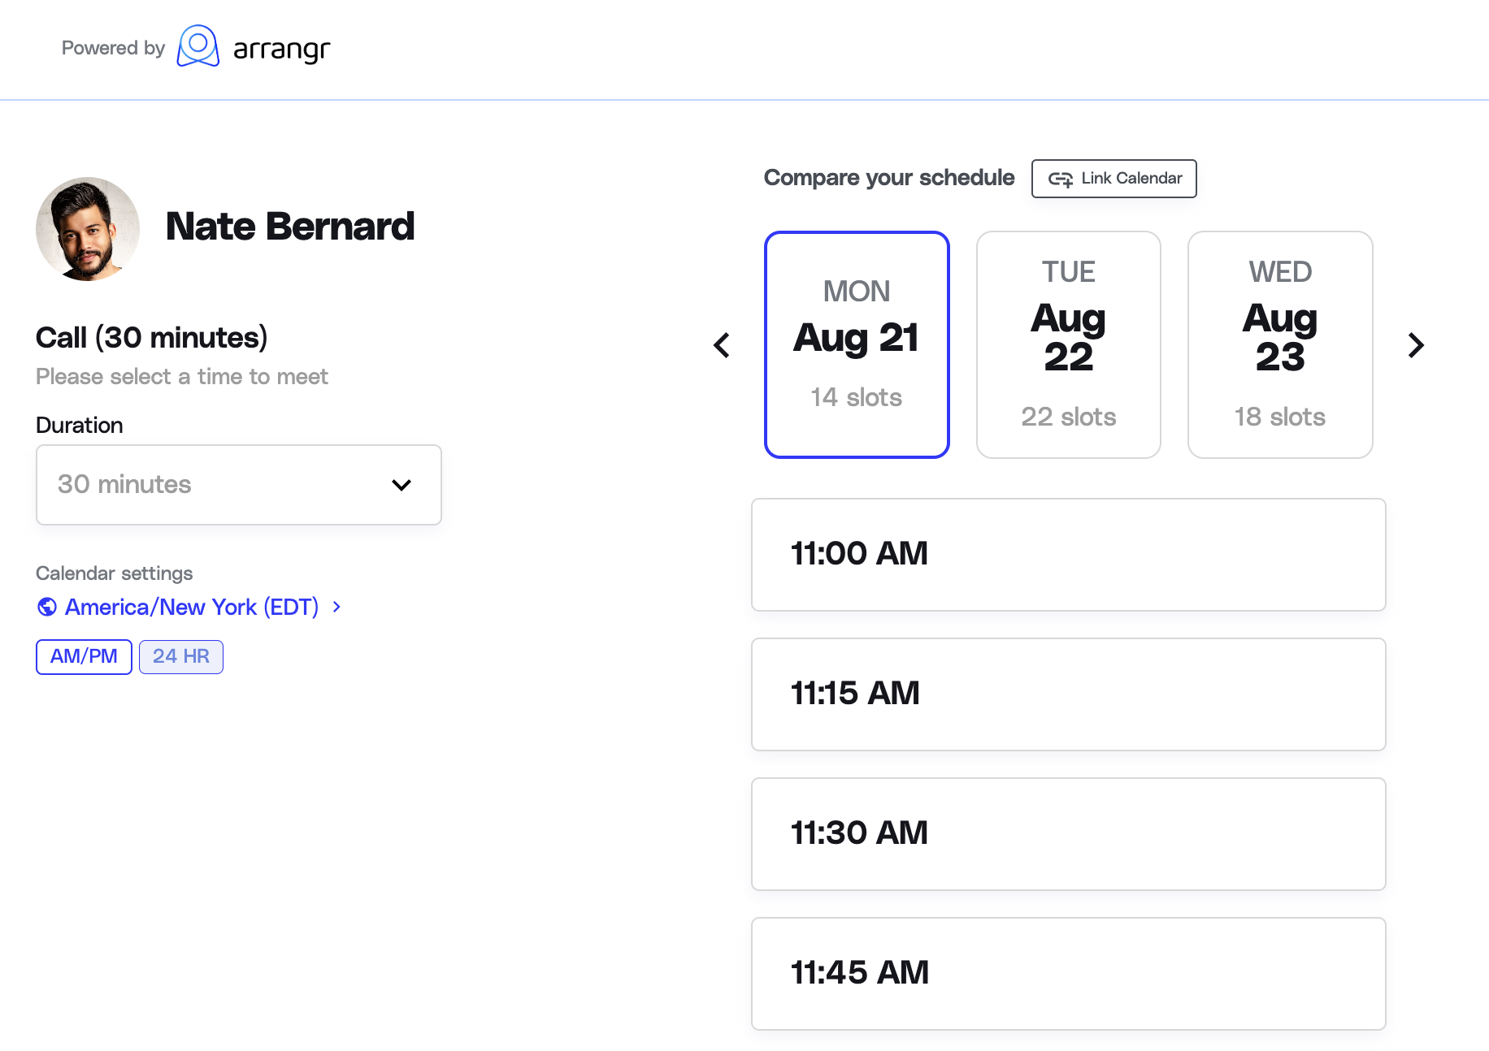This screenshot has height=1051, width=1489.
Task: Switch time format to 24 HR
Action: pyautogui.click(x=181, y=656)
